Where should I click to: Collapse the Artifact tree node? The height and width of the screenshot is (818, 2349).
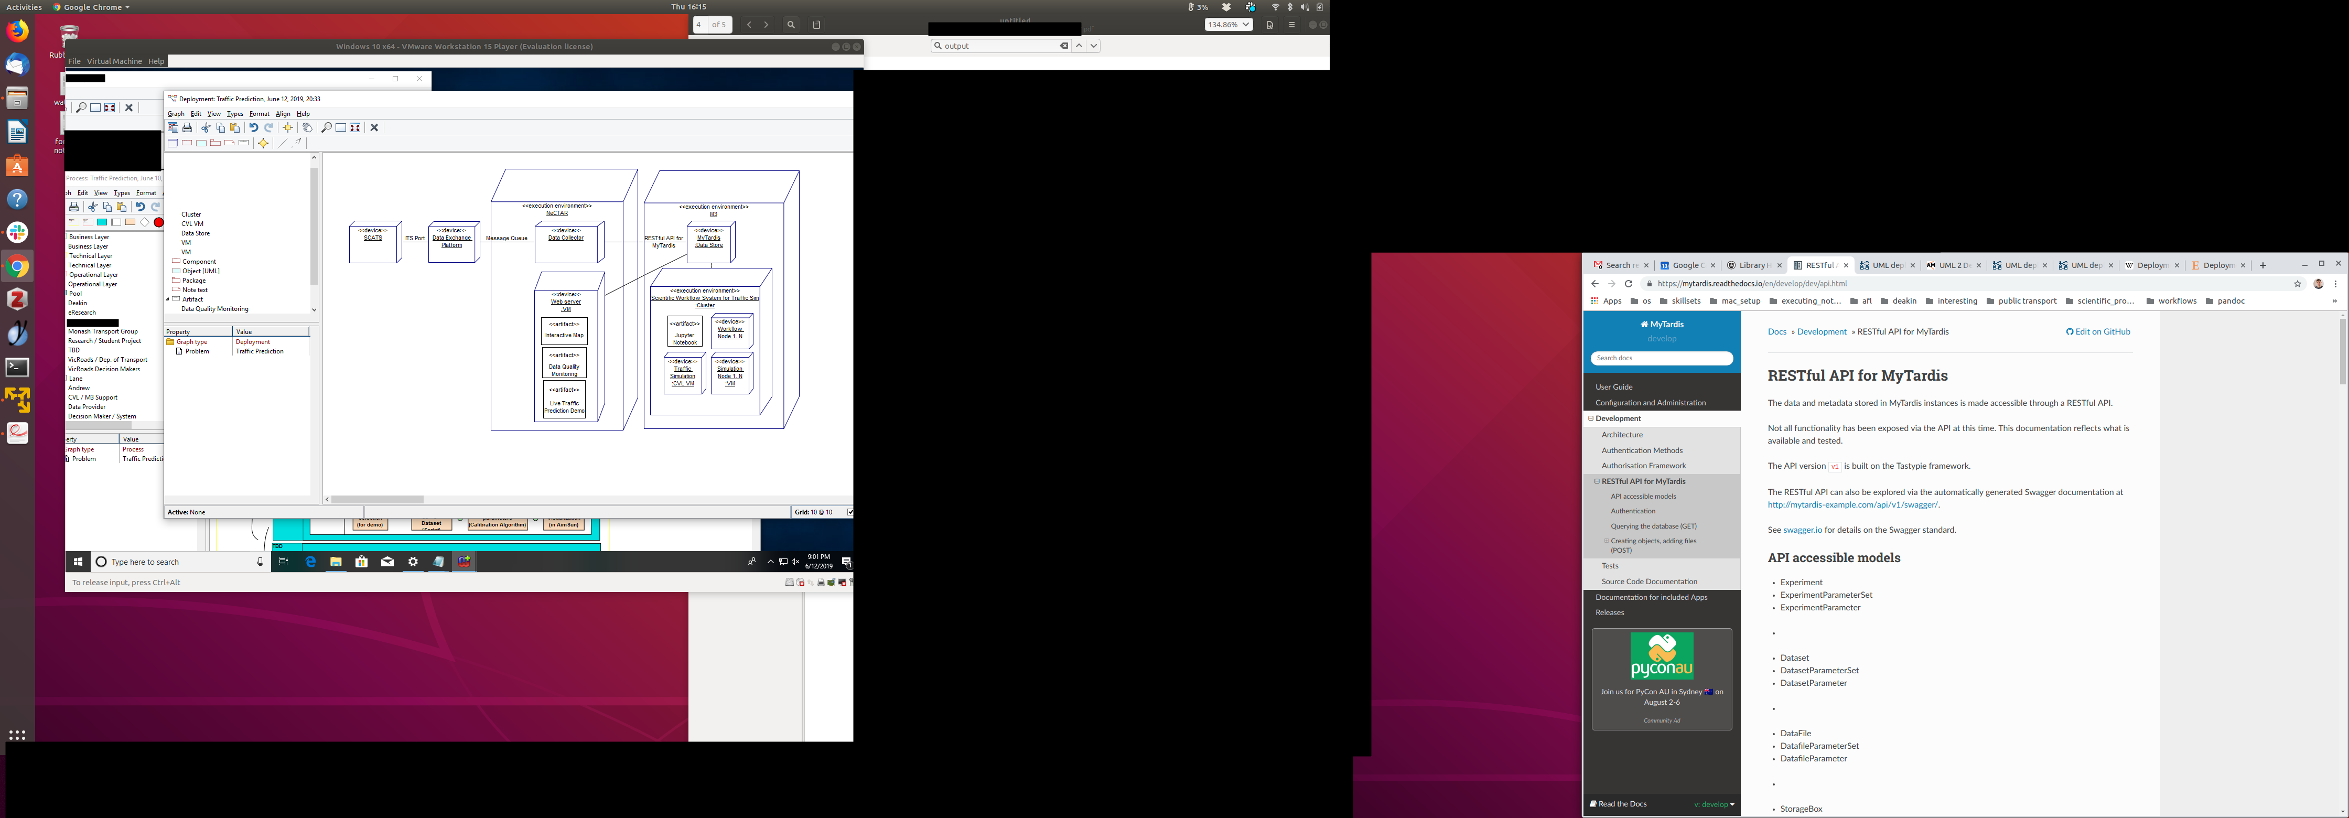[x=168, y=299]
